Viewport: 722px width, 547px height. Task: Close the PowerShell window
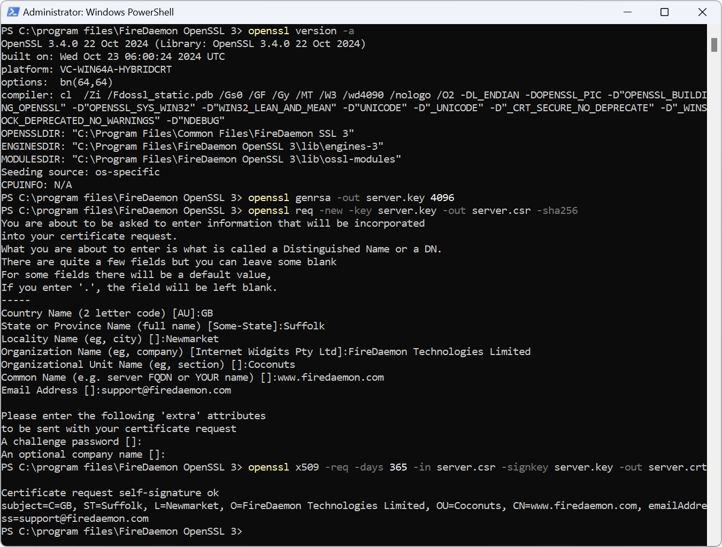702,11
